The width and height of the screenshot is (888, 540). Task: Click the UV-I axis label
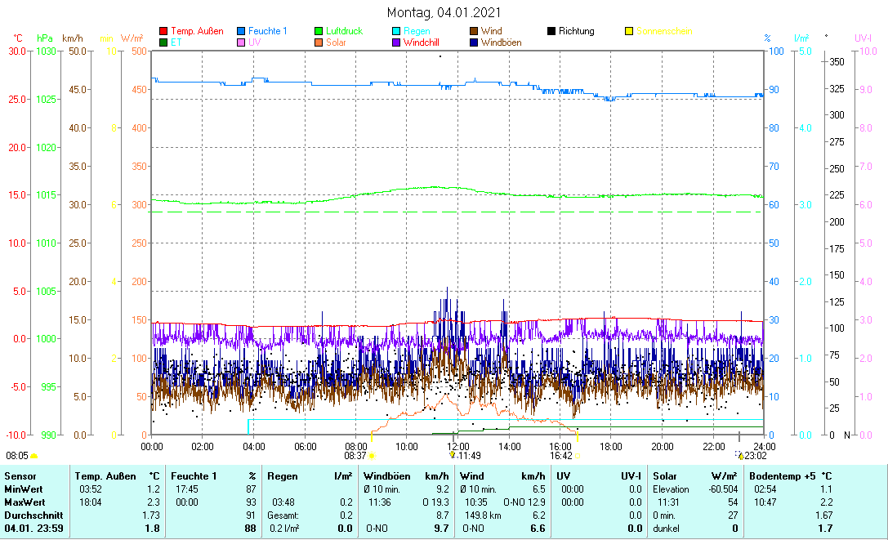pyautogui.click(x=863, y=38)
